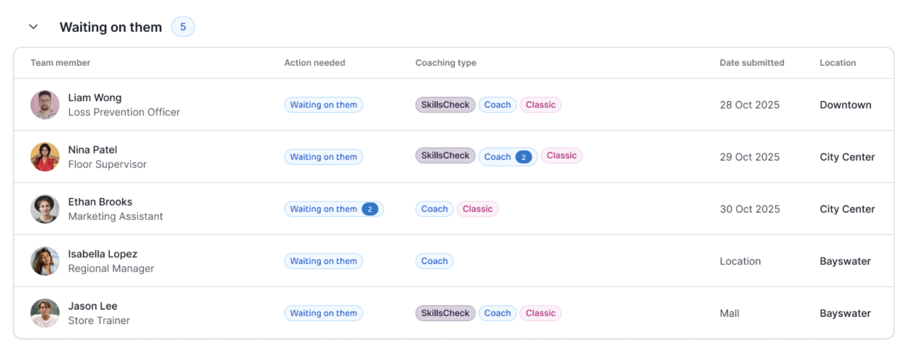Click Waiting on them status for Jason Lee
915x354 pixels.
pyautogui.click(x=323, y=313)
